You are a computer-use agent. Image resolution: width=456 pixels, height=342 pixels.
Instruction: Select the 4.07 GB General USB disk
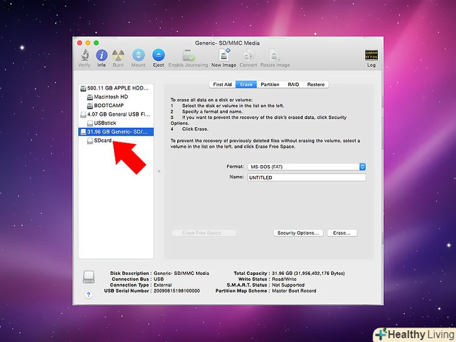point(116,114)
